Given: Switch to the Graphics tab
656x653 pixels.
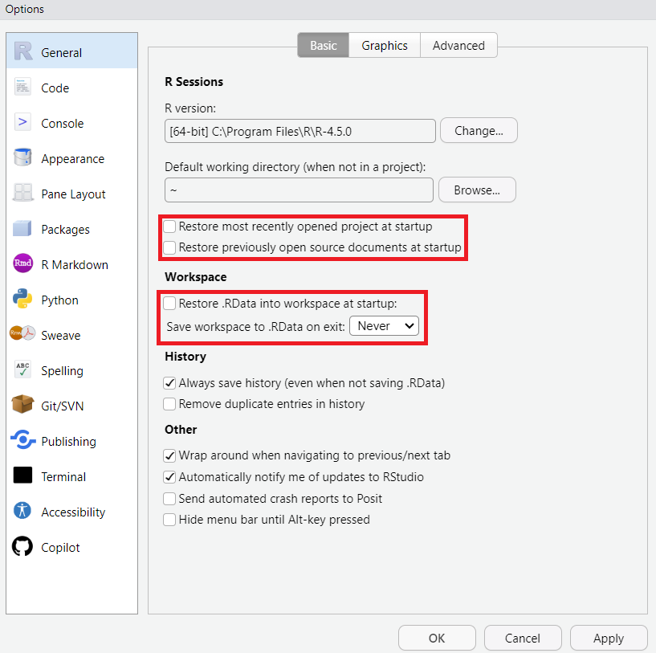Looking at the screenshot, I should [384, 45].
